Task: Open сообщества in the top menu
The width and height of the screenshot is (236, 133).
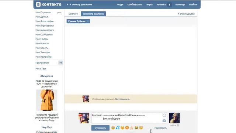Action: 135,4
